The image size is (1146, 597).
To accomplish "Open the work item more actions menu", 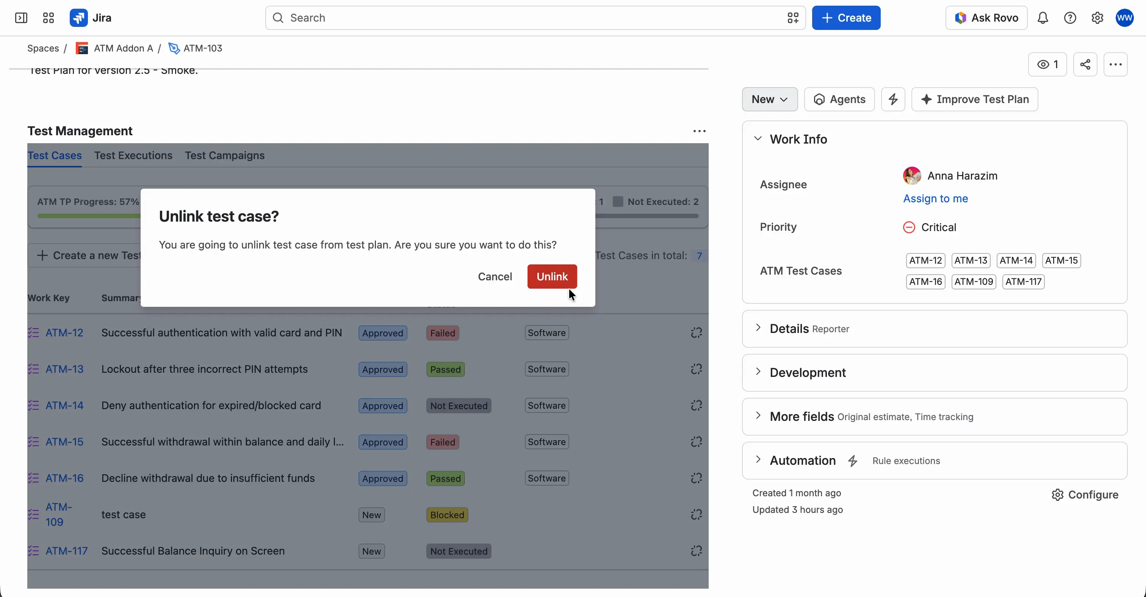I will [1115, 64].
